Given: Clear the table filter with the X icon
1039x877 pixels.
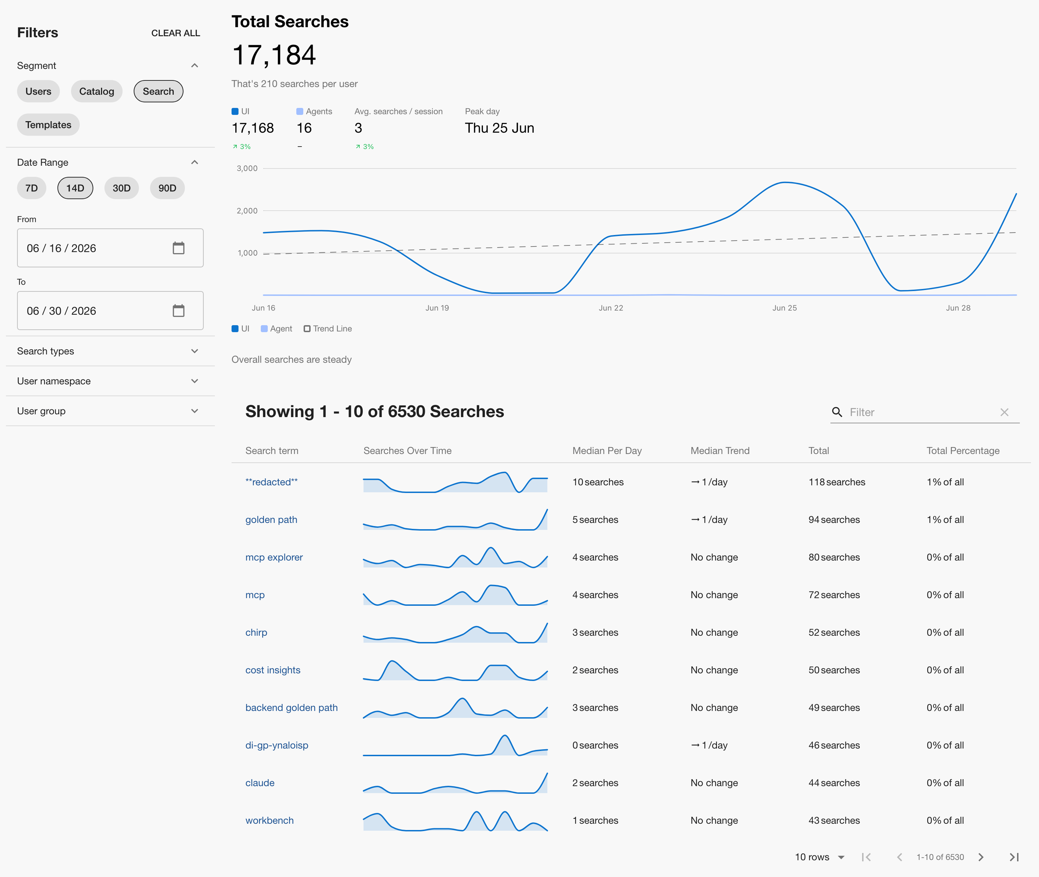Looking at the screenshot, I should click(x=1004, y=412).
